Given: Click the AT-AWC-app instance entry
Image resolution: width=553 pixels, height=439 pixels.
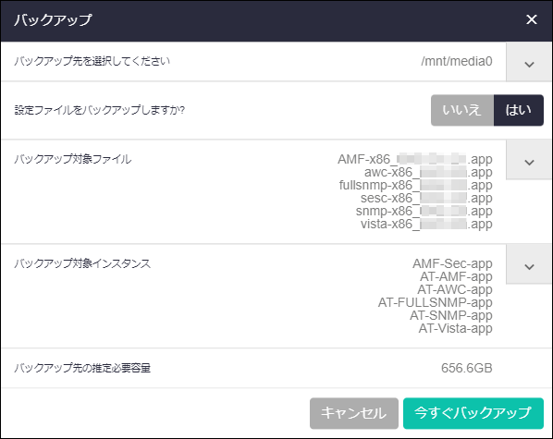Looking at the screenshot, I should [x=455, y=289].
